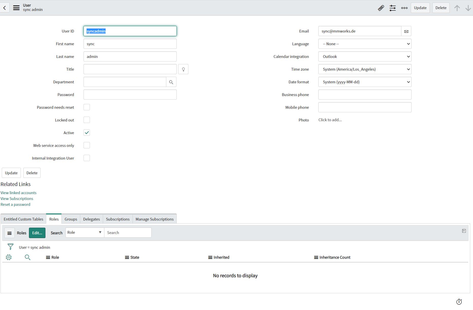This screenshot has height=310, width=473.
Task: Switch to the Groups tab
Action: pos(71,219)
